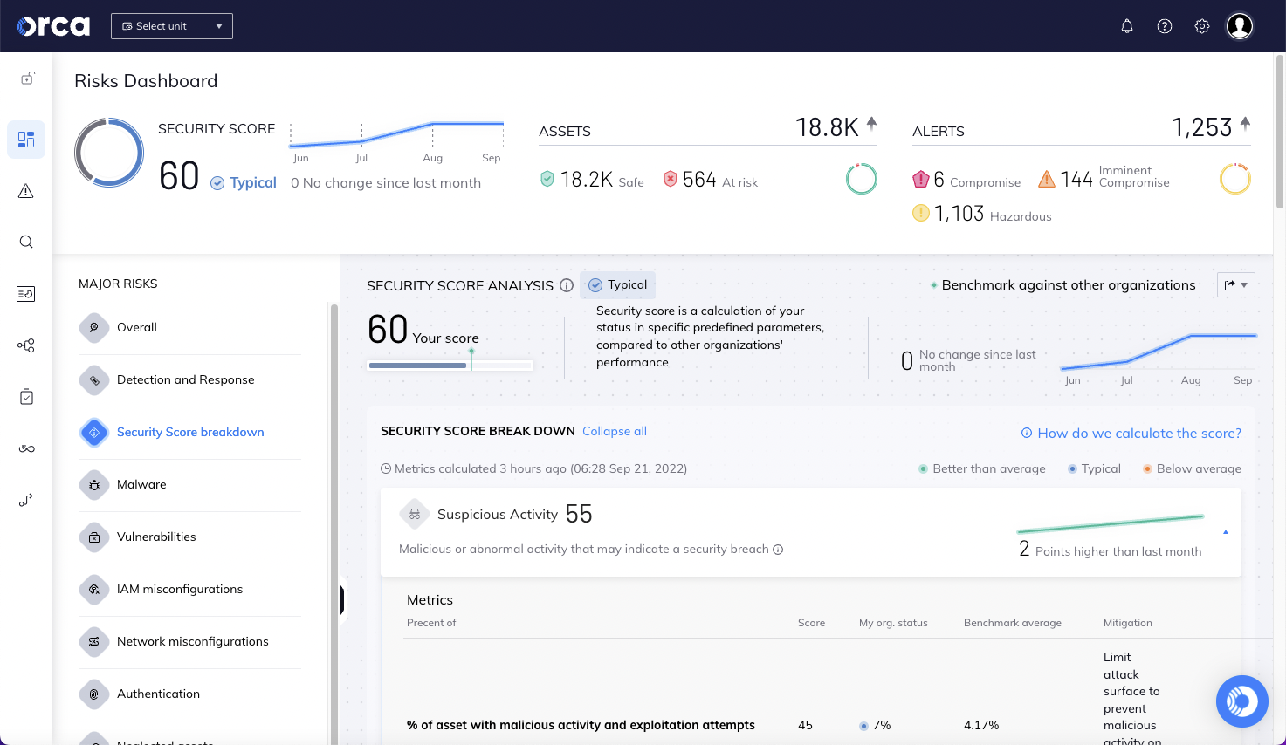Viewport: 1286px width, 745px height.
Task: Click the Typical status badge next to Security Score Analysis
Action: click(617, 284)
